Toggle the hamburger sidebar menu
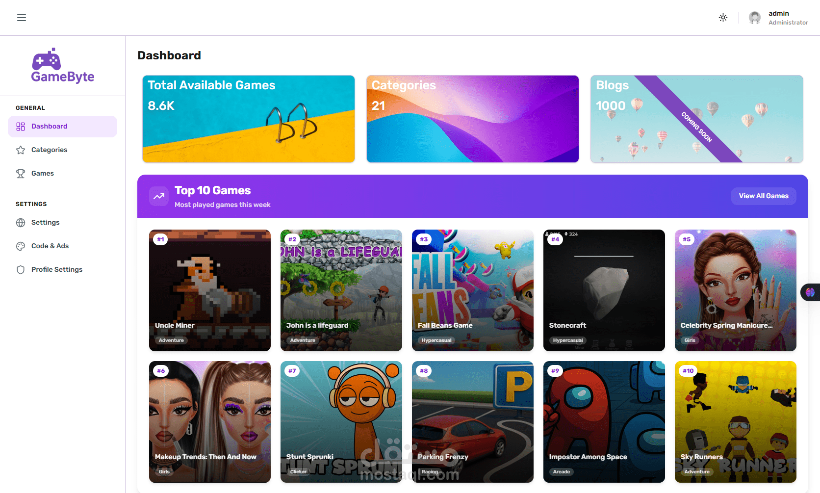This screenshot has width=820, height=493. tap(22, 18)
